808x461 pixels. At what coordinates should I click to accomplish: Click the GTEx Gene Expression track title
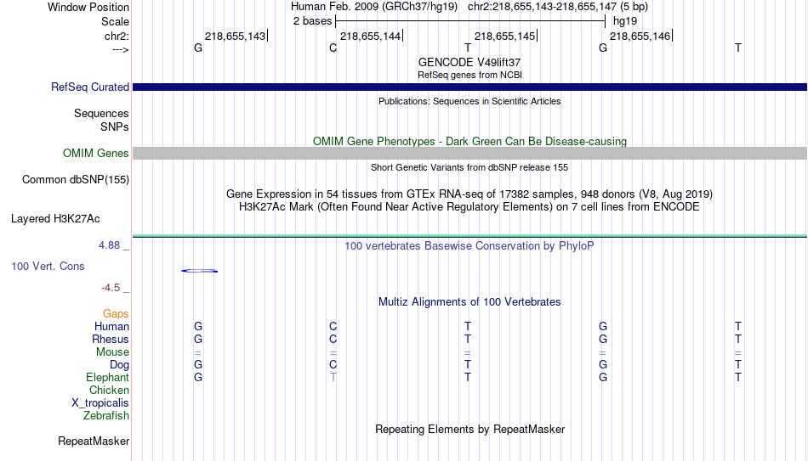point(469,194)
